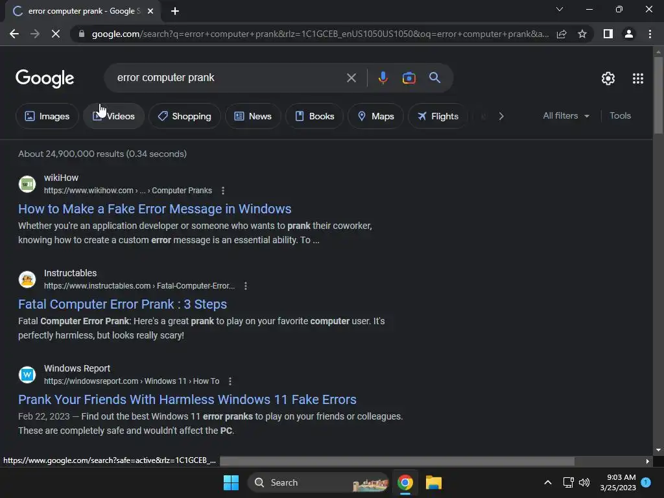Viewport: 664px width, 498px height.
Task: Click the horizontal scrollbar track
Action: (x=397, y=461)
